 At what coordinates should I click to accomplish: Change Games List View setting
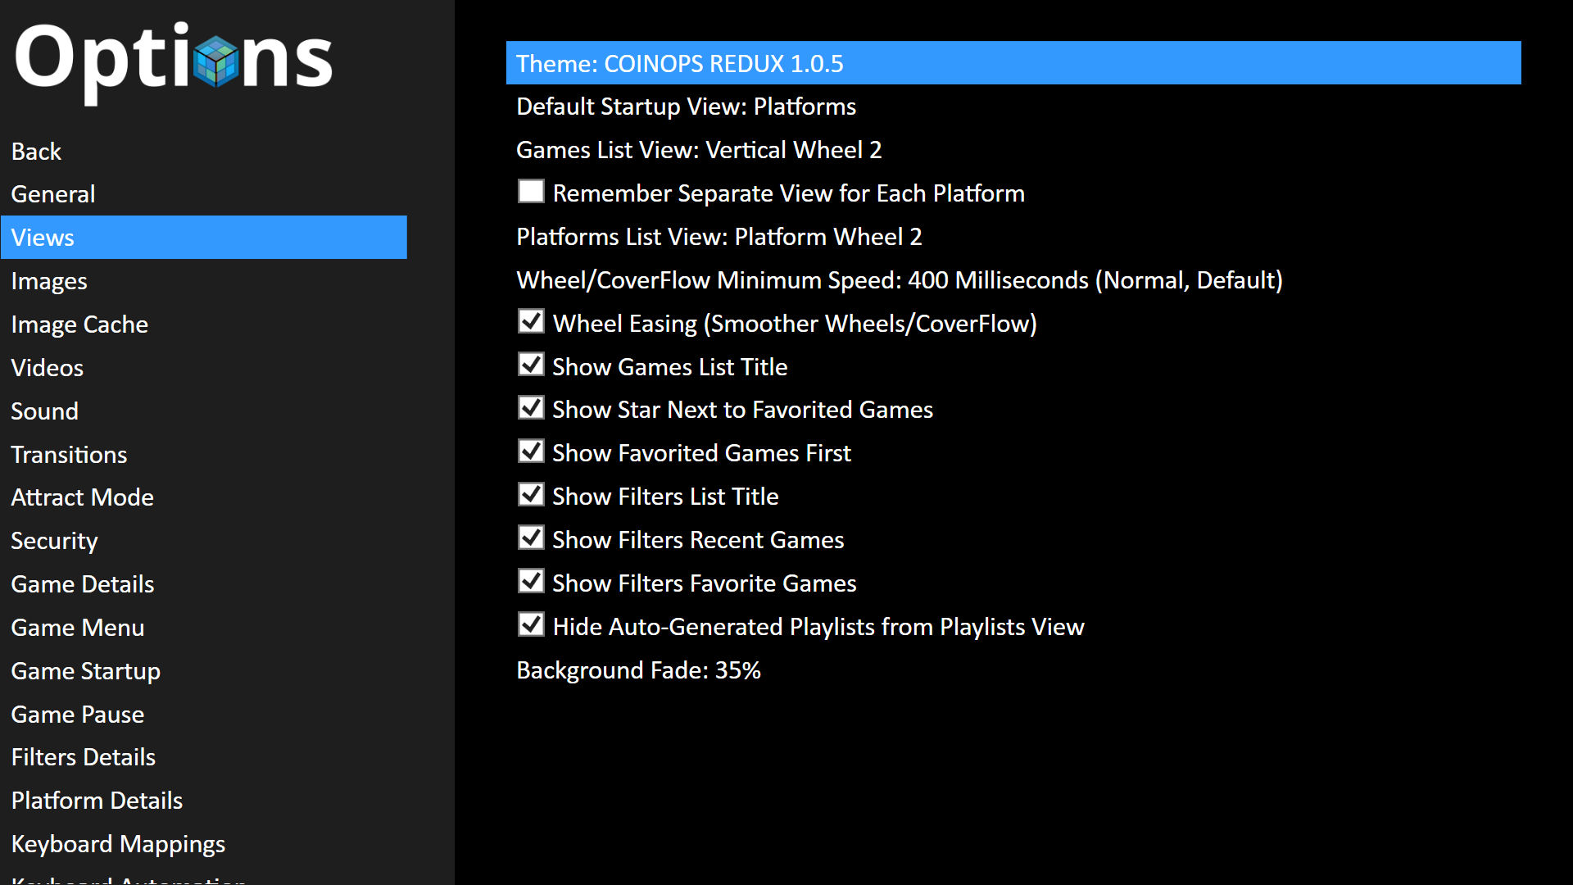coord(1013,150)
